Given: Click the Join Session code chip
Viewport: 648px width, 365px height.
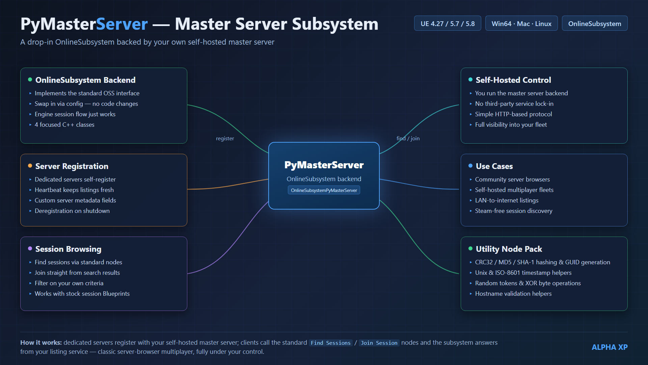Looking at the screenshot, I should coord(379,343).
